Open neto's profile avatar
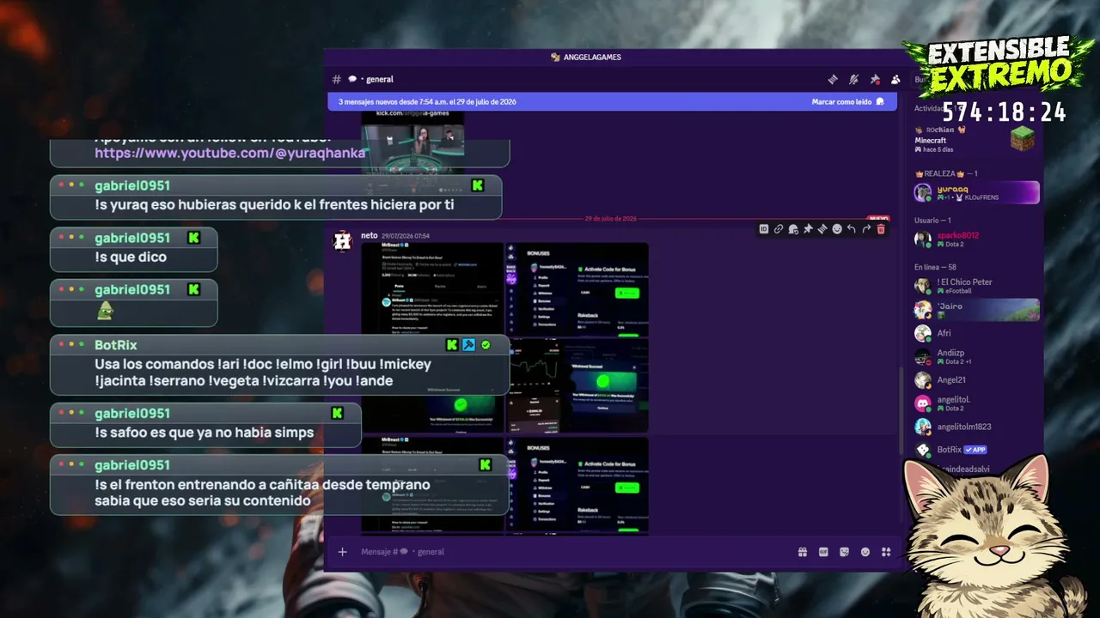 click(342, 241)
